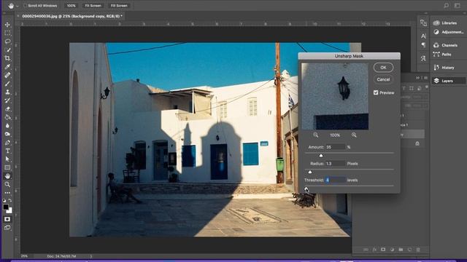Open the background color swatch
The image size is (467, 262).
[x=9, y=210]
